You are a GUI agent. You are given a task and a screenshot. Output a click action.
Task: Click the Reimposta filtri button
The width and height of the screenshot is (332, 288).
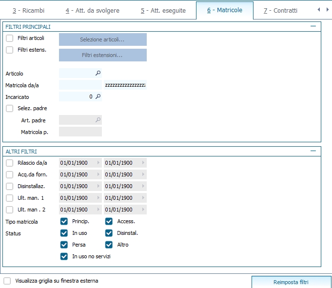click(x=291, y=282)
